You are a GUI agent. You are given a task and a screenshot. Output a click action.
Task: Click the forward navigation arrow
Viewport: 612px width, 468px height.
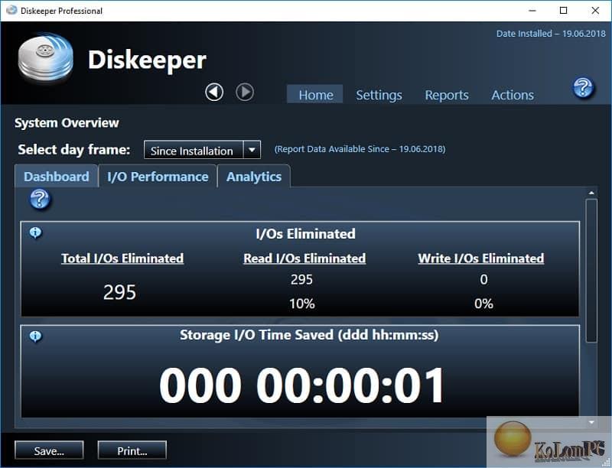[245, 93]
